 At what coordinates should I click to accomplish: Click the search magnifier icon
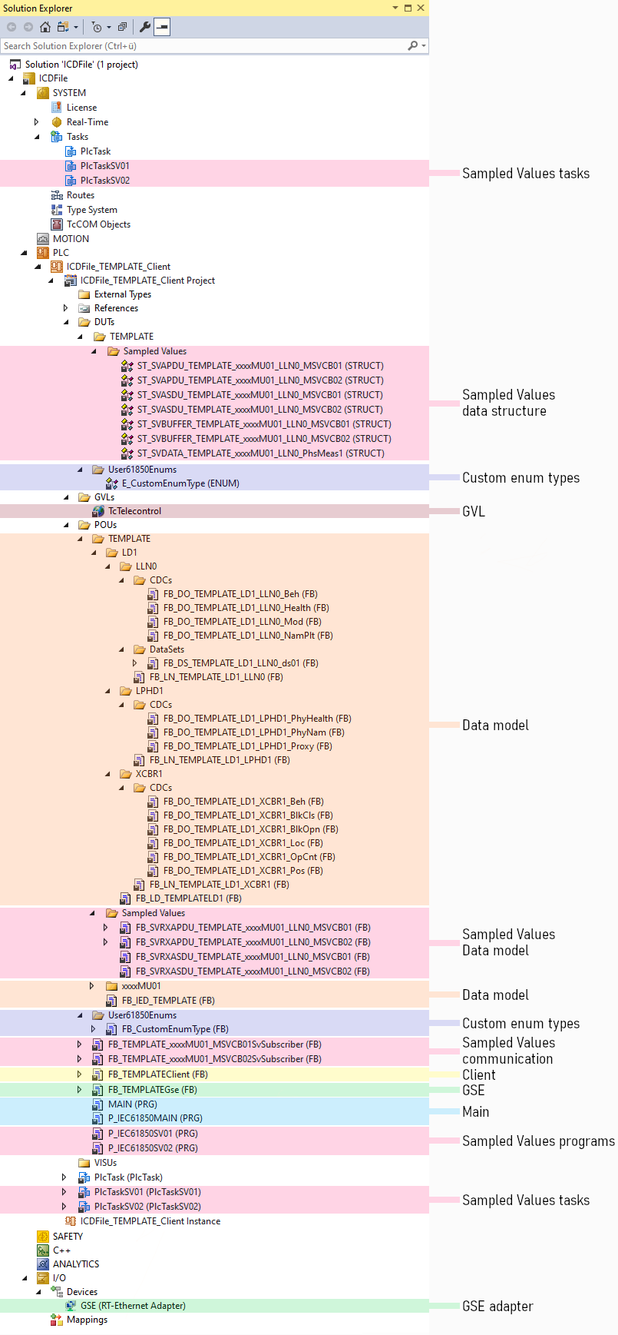coord(413,46)
